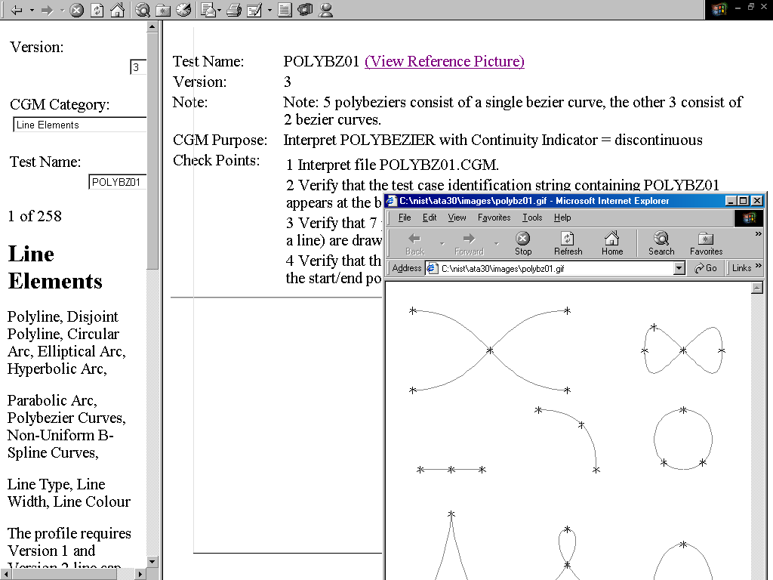The width and height of the screenshot is (773, 580).
Task: Click the Go button beside address bar
Action: point(707,268)
